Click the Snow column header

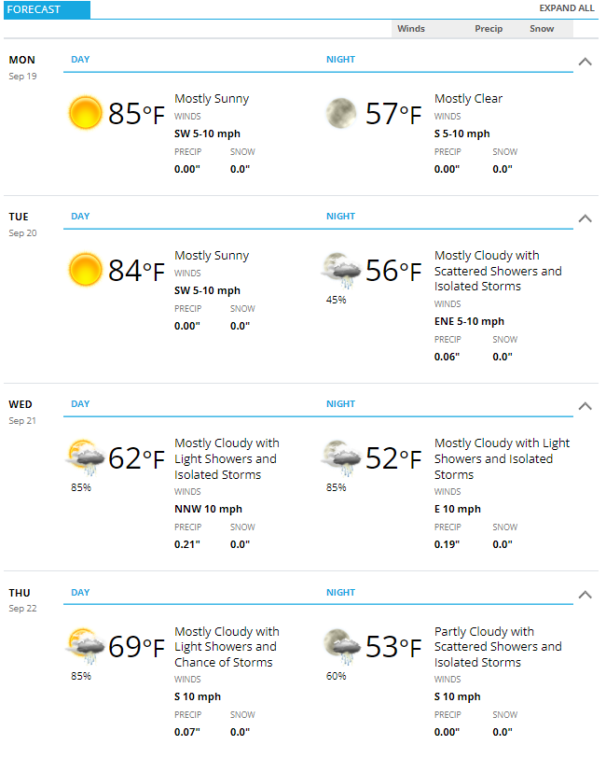[542, 29]
